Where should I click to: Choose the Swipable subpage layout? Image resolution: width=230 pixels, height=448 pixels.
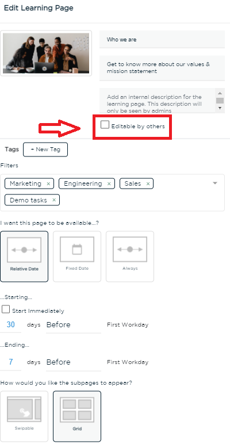(24, 416)
